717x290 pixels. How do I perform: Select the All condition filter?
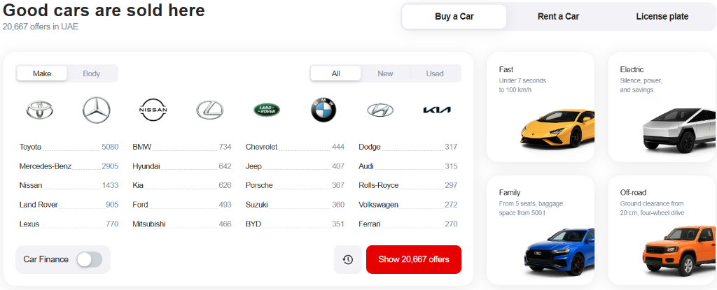pos(336,73)
